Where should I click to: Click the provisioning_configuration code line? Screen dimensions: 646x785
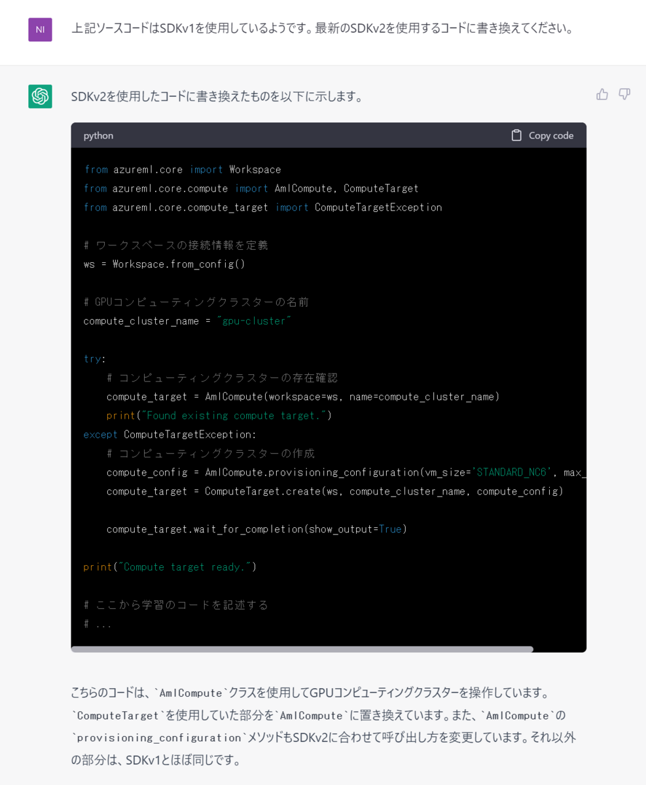click(x=346, y=472)
